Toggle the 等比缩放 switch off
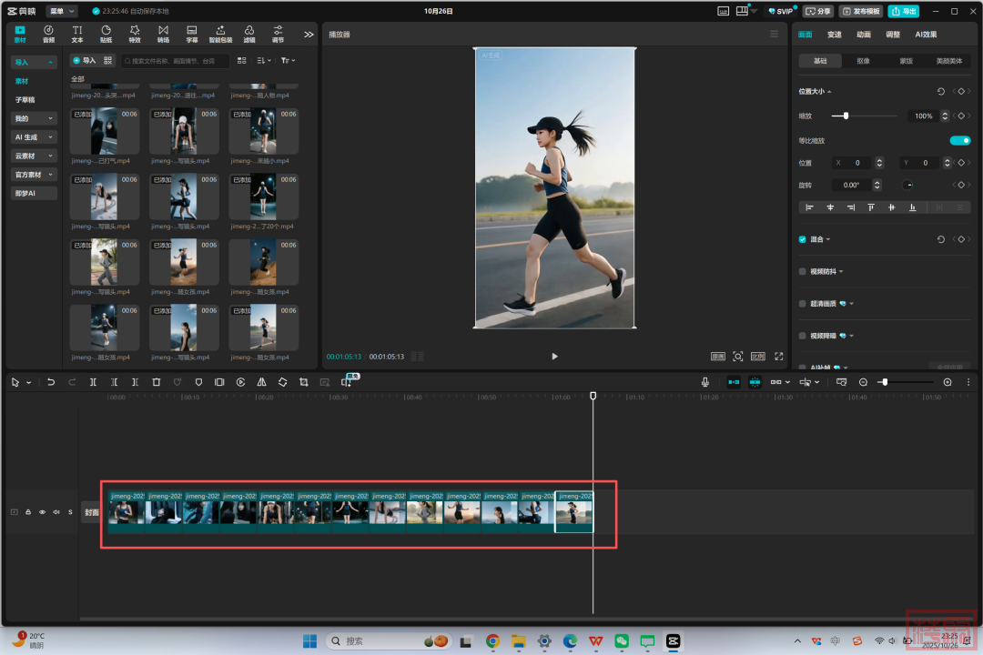This screenshot has height=655, width=983. [x=959, y=140]
